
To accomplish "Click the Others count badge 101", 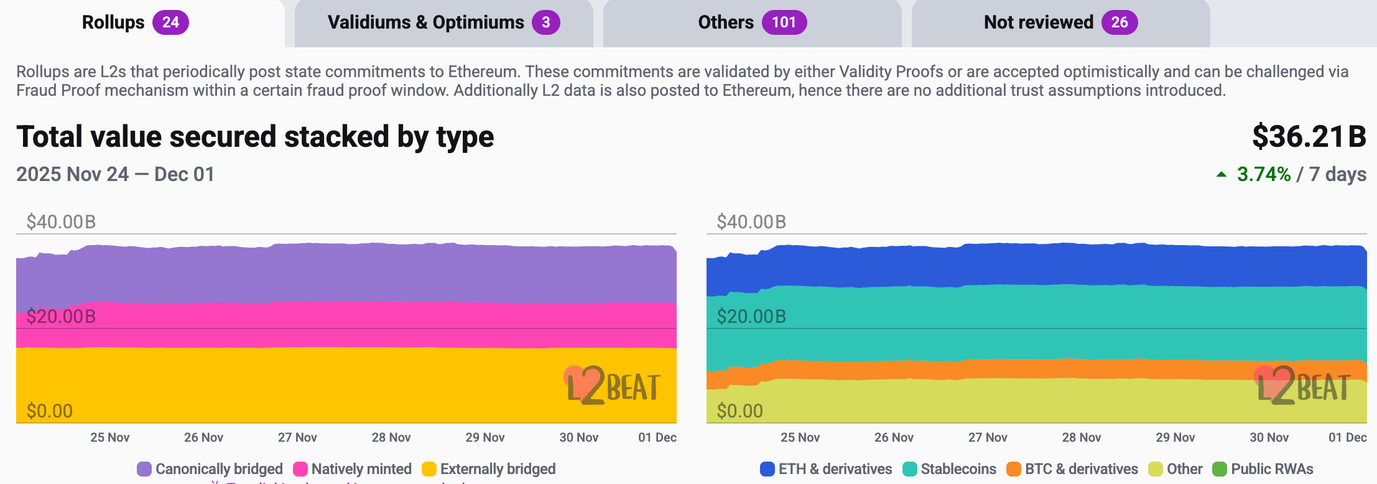I will click(784, 23).
